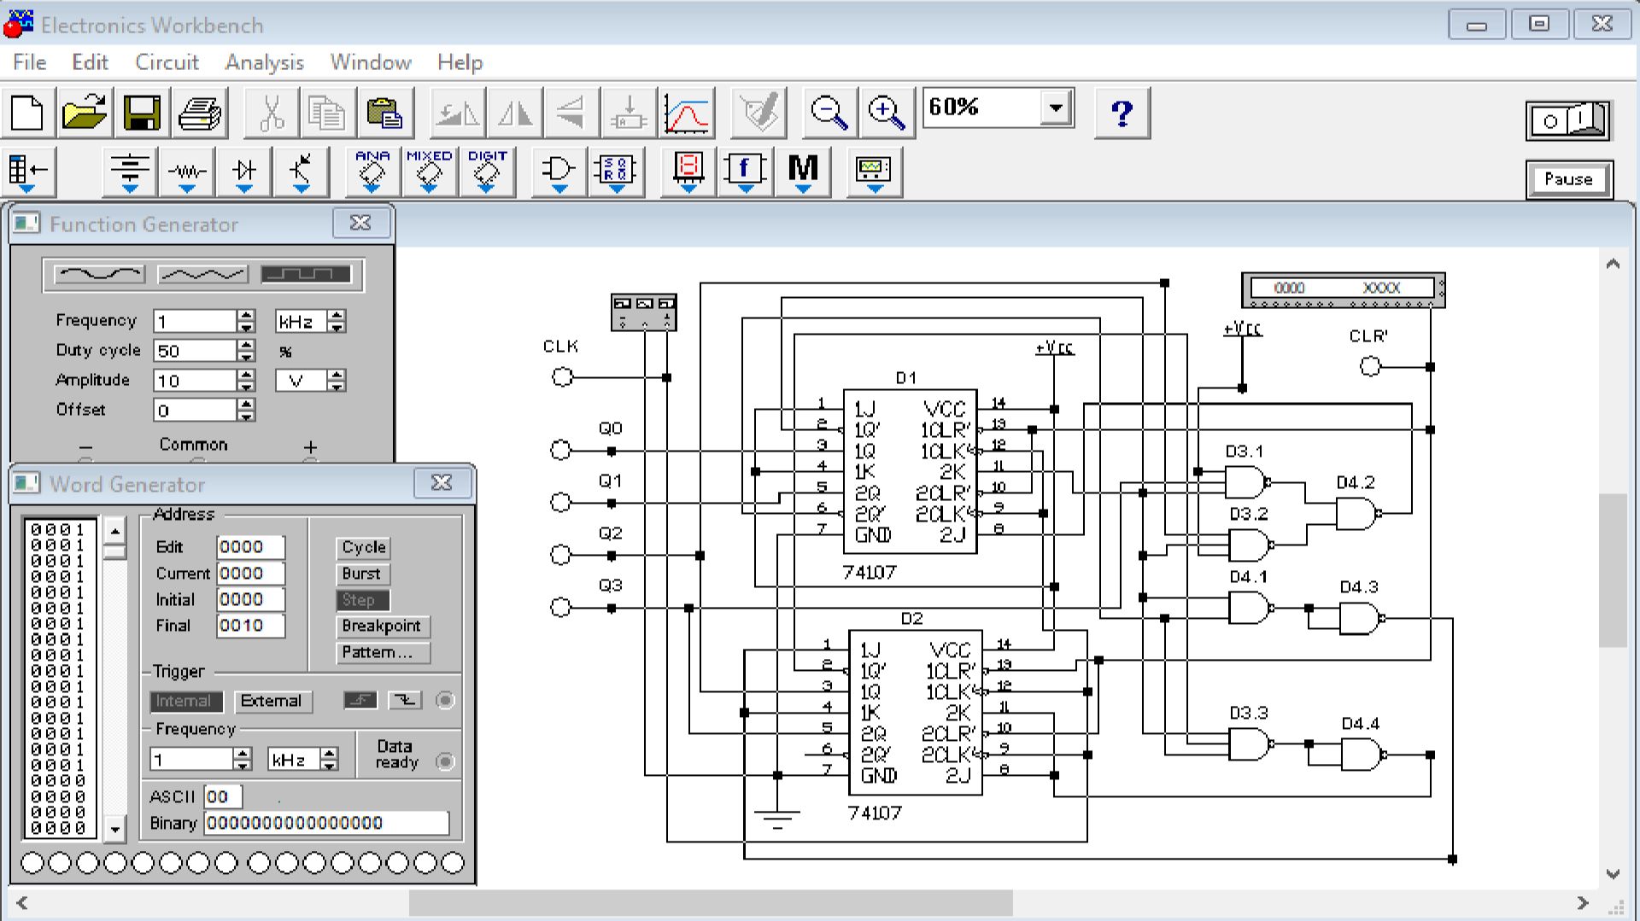Open the Instruments parts bin
Image resolution: width=1640 pixels, height=921 pixels.
pyautogui.click(x=873, y=172)
